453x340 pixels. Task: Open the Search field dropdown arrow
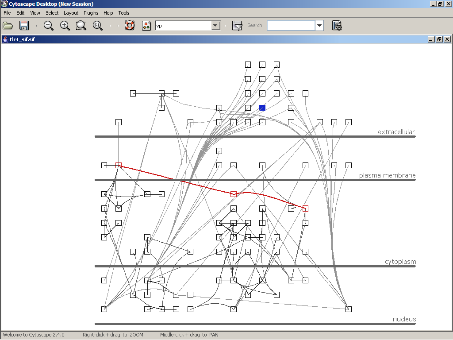(x=319, y=26)
